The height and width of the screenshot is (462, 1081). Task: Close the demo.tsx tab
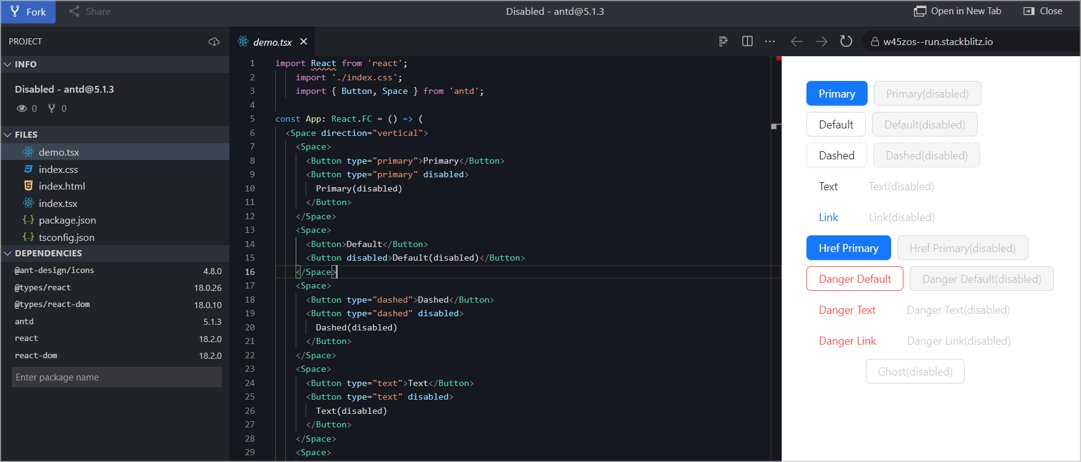(304, 41)
